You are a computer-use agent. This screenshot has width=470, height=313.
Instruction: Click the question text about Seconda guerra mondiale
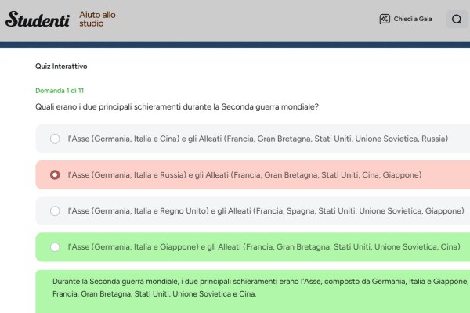[177, 106]
